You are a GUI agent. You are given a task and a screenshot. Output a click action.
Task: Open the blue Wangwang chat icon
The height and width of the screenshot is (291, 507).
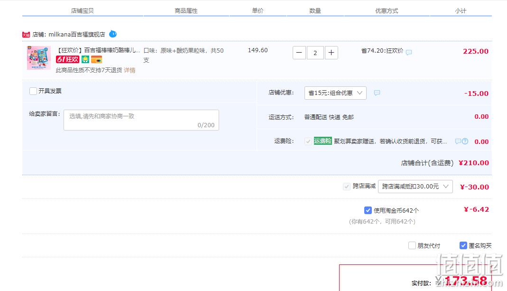(x=113, y=34)
